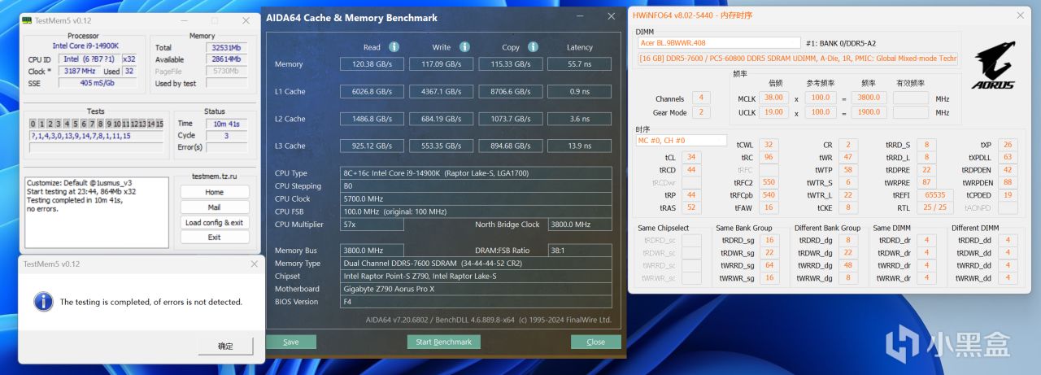Toggle test number 15 in the Tests row
This screenshot has height=375, width=1041.
pos(159,124)
